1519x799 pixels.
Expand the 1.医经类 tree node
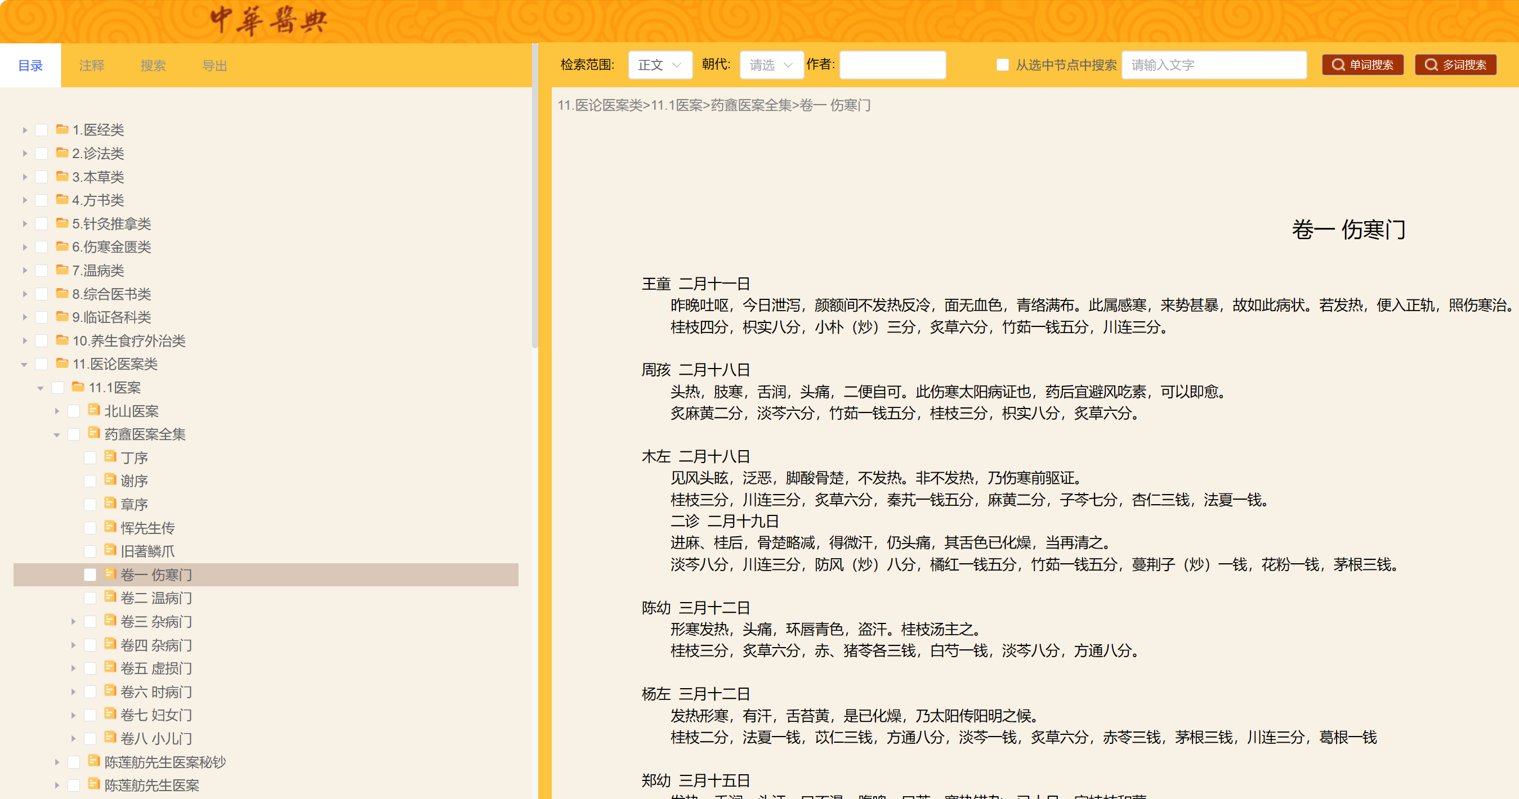pyautogui.click(x=25, y=130)
